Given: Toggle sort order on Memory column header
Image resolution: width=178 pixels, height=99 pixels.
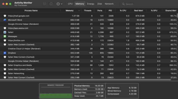Looking at the screenshot, I should coord(69,11).
